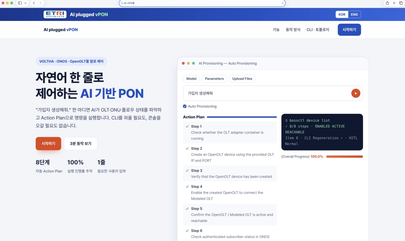Click the Step 2 Create an OpenOLT device text
405x241 pixels.
(x=233, y=158)
